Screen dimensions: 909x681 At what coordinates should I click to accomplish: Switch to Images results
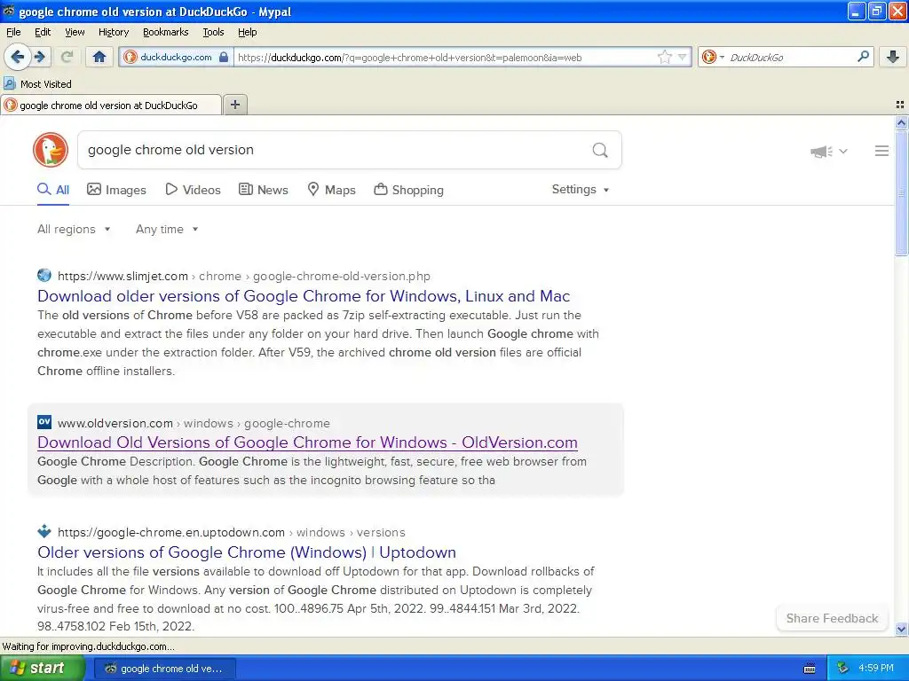pos(116,190)
